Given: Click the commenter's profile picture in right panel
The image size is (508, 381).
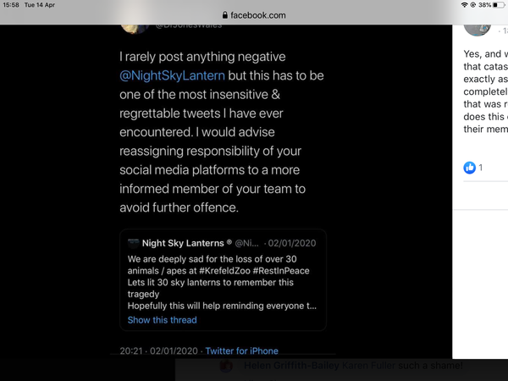Looking at the screenshot, I should [x=478, y=30].
